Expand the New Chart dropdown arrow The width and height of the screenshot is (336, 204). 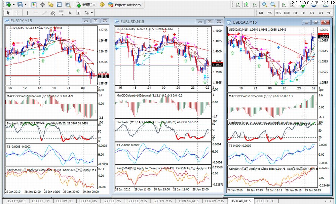coord(14,4)
